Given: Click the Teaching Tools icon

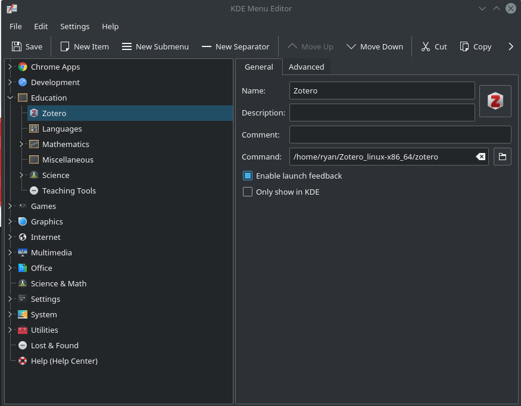Looking at the screenshot, I should 34,190.
